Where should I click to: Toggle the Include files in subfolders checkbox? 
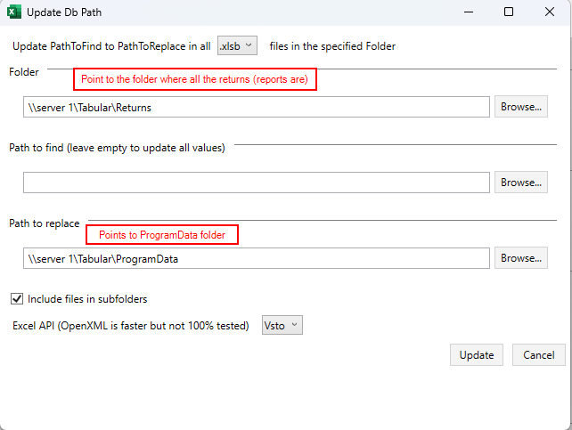(17, 299)
